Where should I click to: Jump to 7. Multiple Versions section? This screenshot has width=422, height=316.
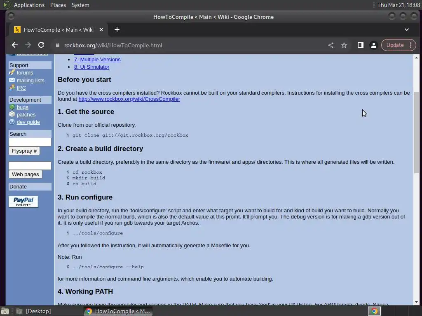[97, 59]
